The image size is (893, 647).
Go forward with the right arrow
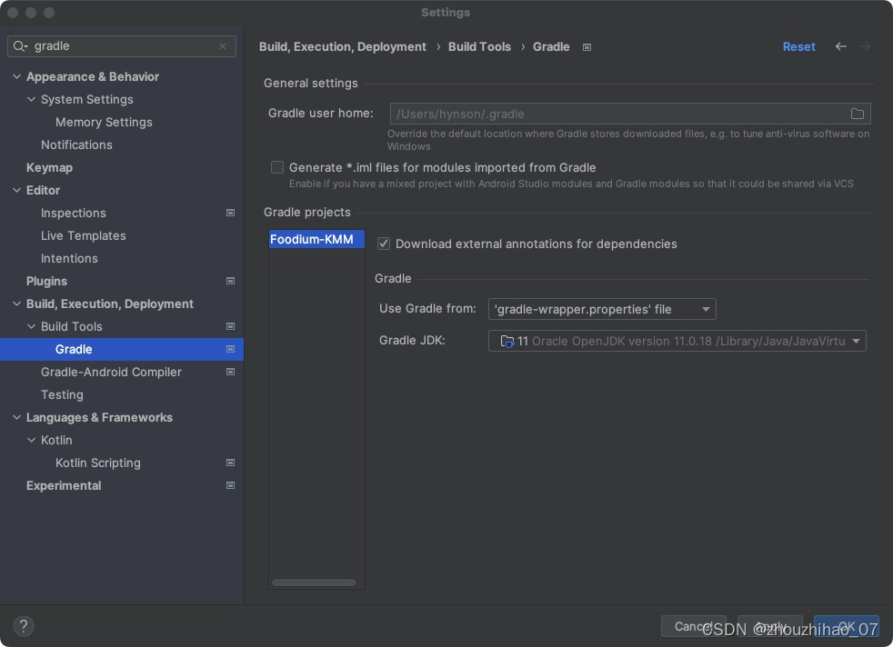pyautogui.click(x=865, y=46)
